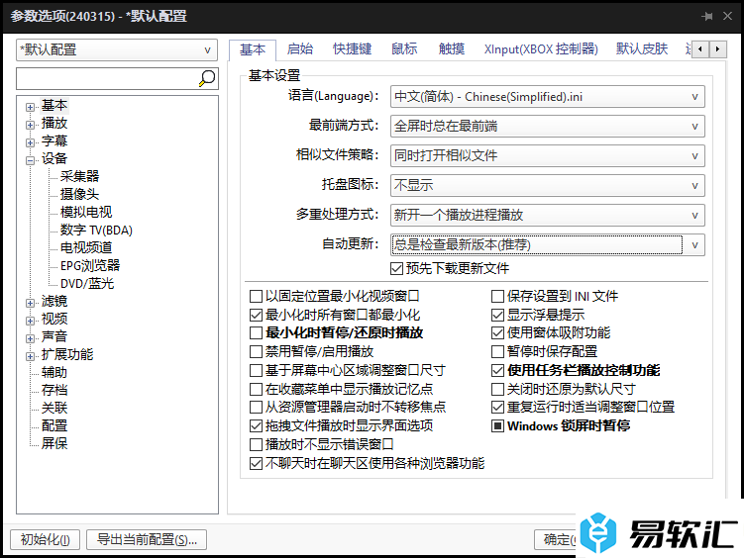The height and width of the screenshot is (558, 744).
Task: Open the 托盘图标 dropdown
Action: coord(547,185)
